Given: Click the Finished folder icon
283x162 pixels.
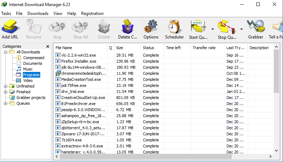Looking at the screenshot, I should pos(12,92).
